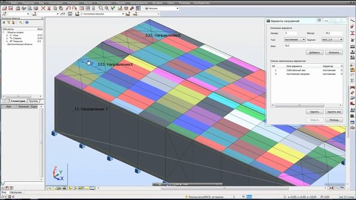
Task: Click the red X delete icon
Action: tap(43, 8)
